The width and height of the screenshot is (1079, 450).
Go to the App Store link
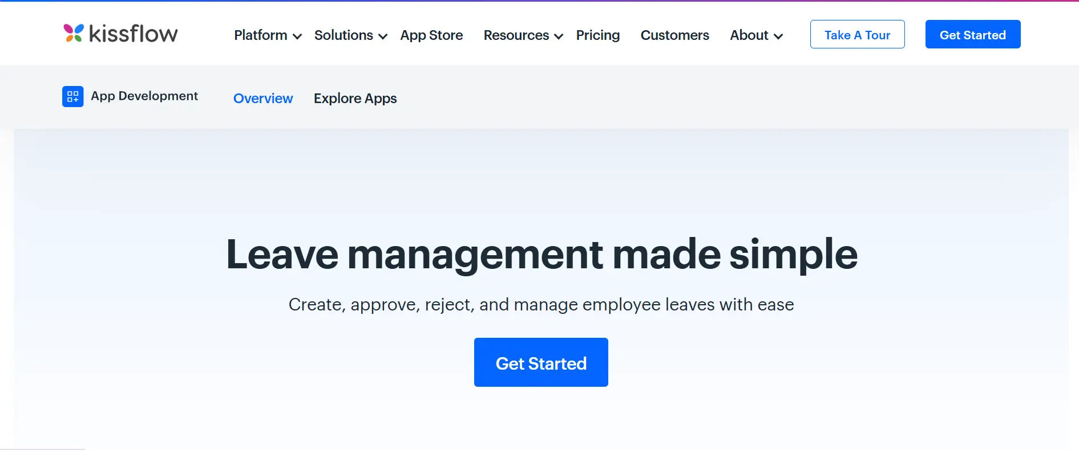coord(431,35)
